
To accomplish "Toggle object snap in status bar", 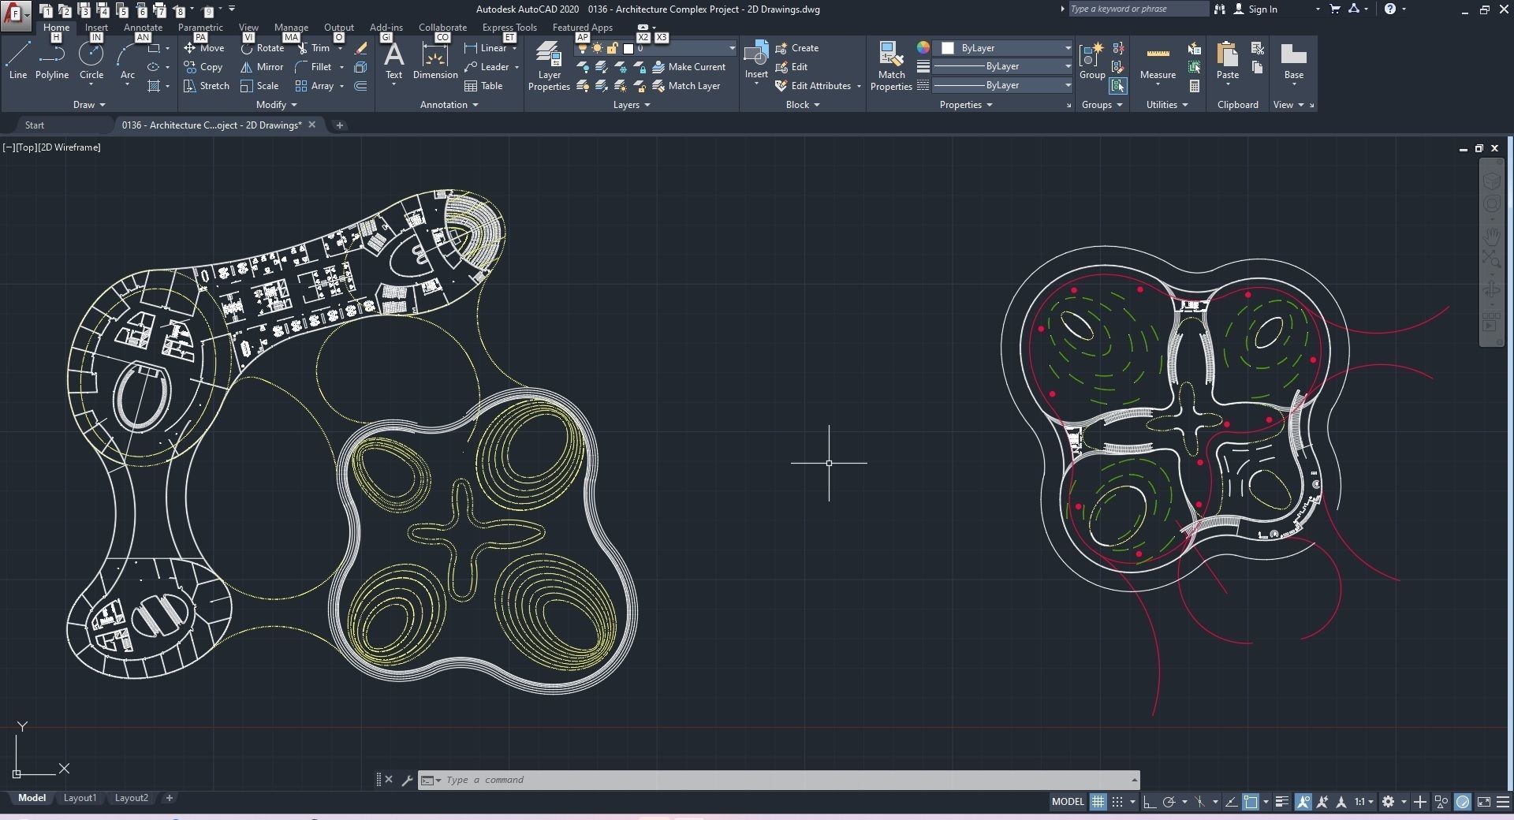I will (x=1251, y=802).
